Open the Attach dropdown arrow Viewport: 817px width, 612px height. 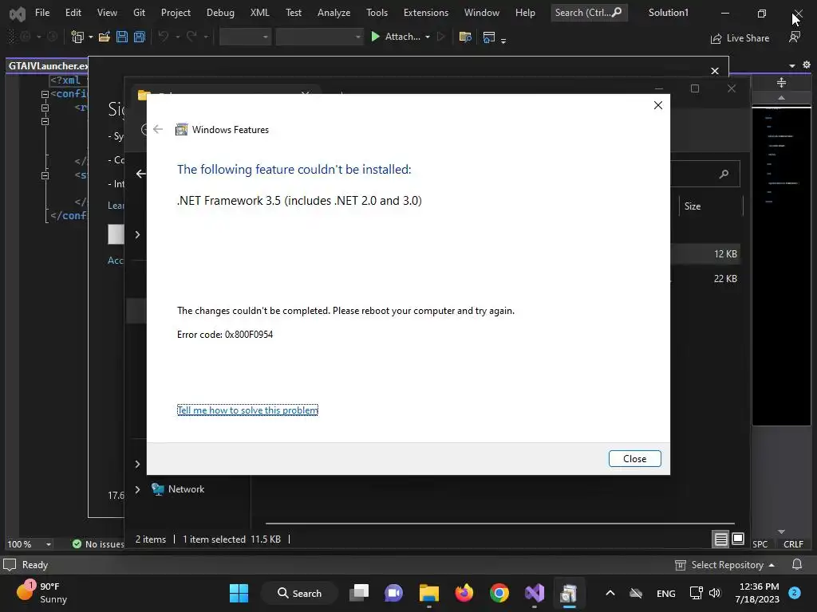point(428,37)
